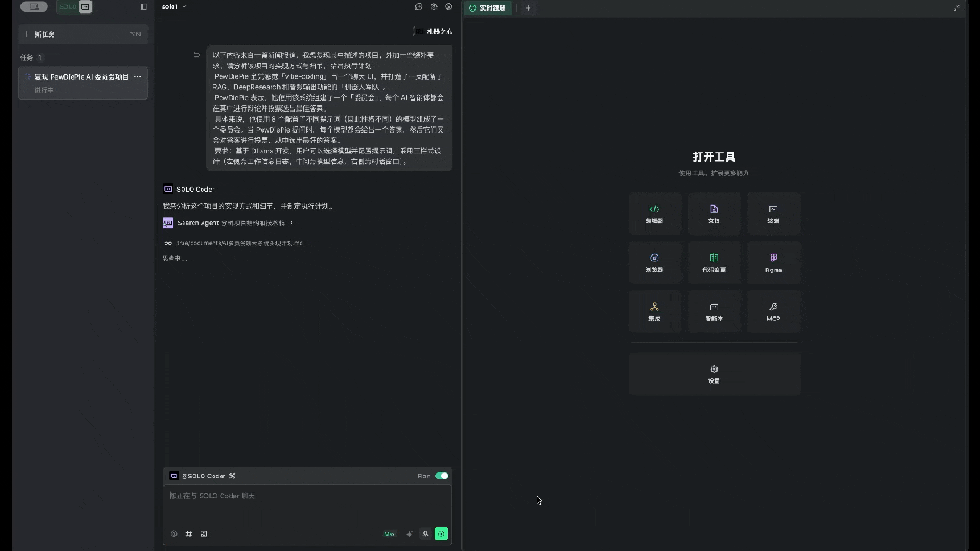Open the three-dot menu on PewDiePie task

[137, 77]
